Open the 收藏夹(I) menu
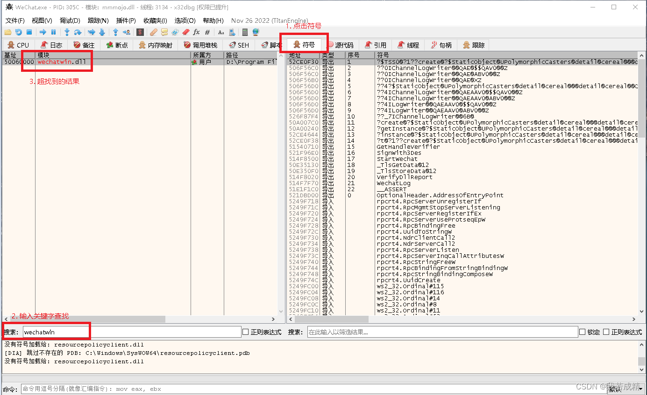This screenshot has width=647, height=395. [x=155, y=21]
